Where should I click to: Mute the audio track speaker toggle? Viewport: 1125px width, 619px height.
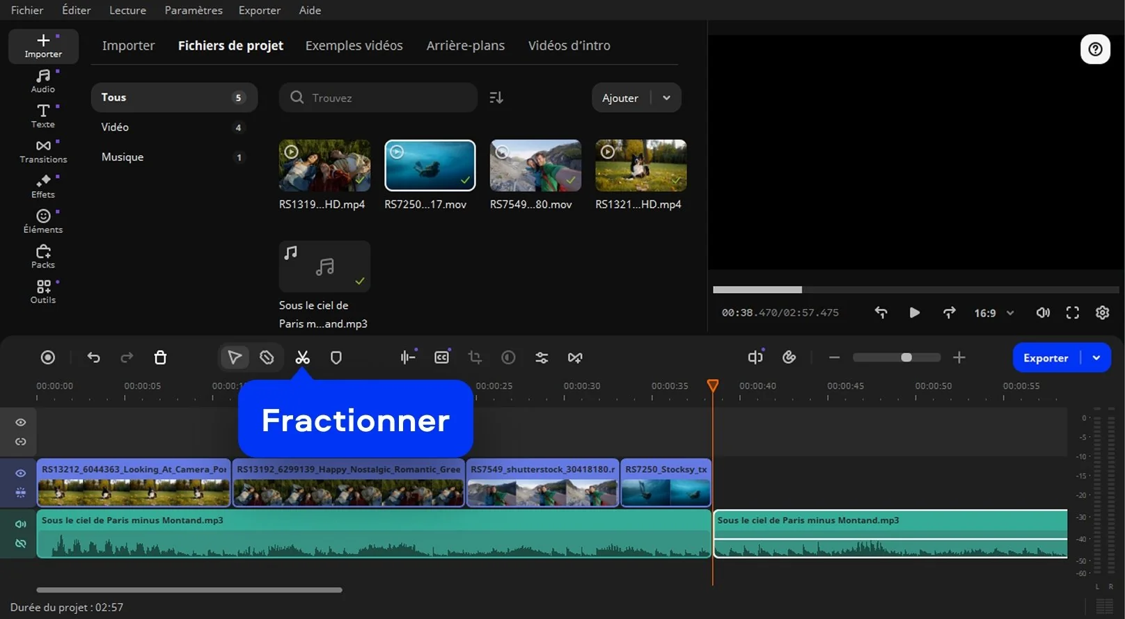(21, 524)
